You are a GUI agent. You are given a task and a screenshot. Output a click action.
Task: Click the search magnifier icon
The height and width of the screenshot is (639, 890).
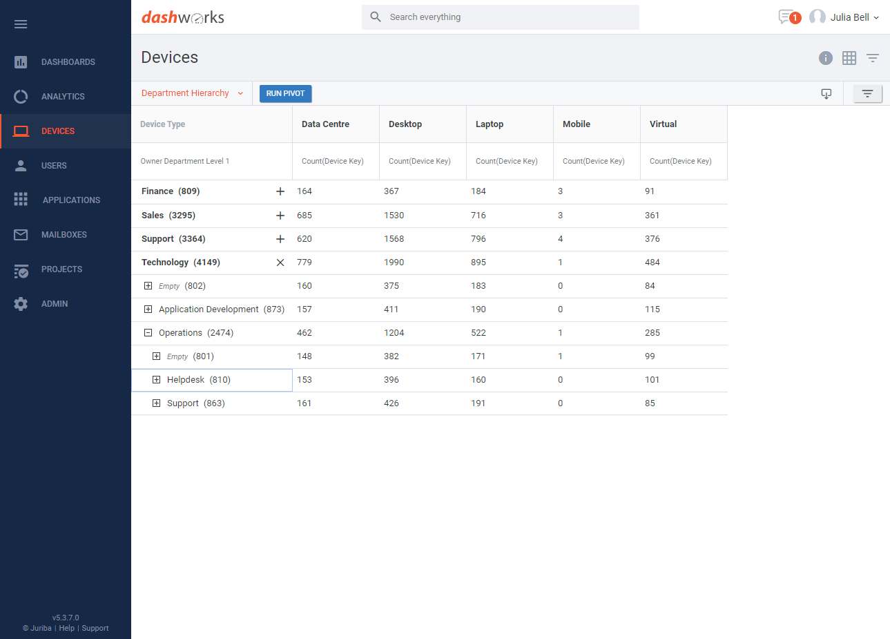pos(376,17)
